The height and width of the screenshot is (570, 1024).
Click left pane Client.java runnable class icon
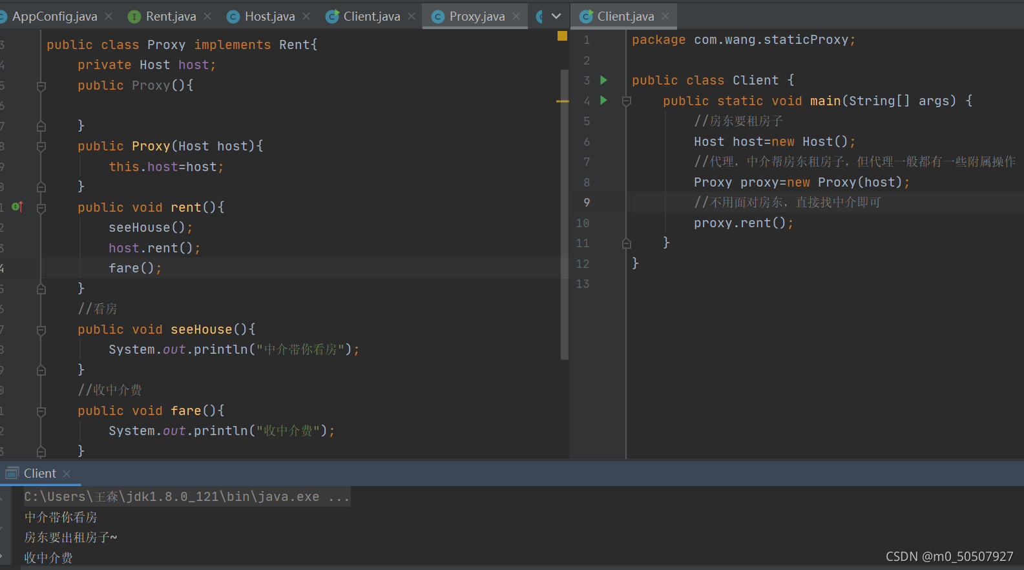click(332, 17)
